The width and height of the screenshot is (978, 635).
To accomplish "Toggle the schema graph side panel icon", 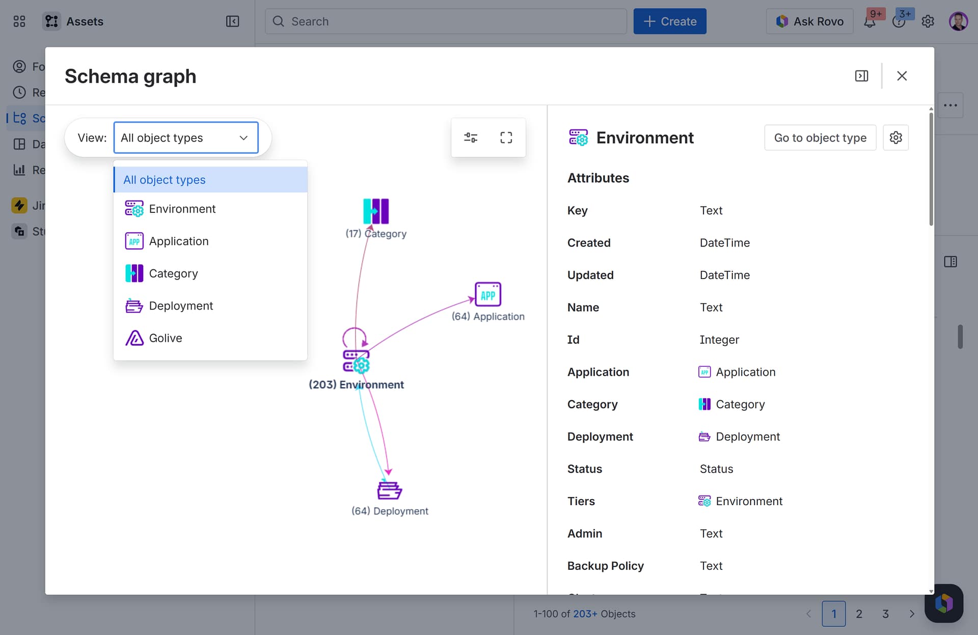I will pyautogui.click(x=861, y=76).
